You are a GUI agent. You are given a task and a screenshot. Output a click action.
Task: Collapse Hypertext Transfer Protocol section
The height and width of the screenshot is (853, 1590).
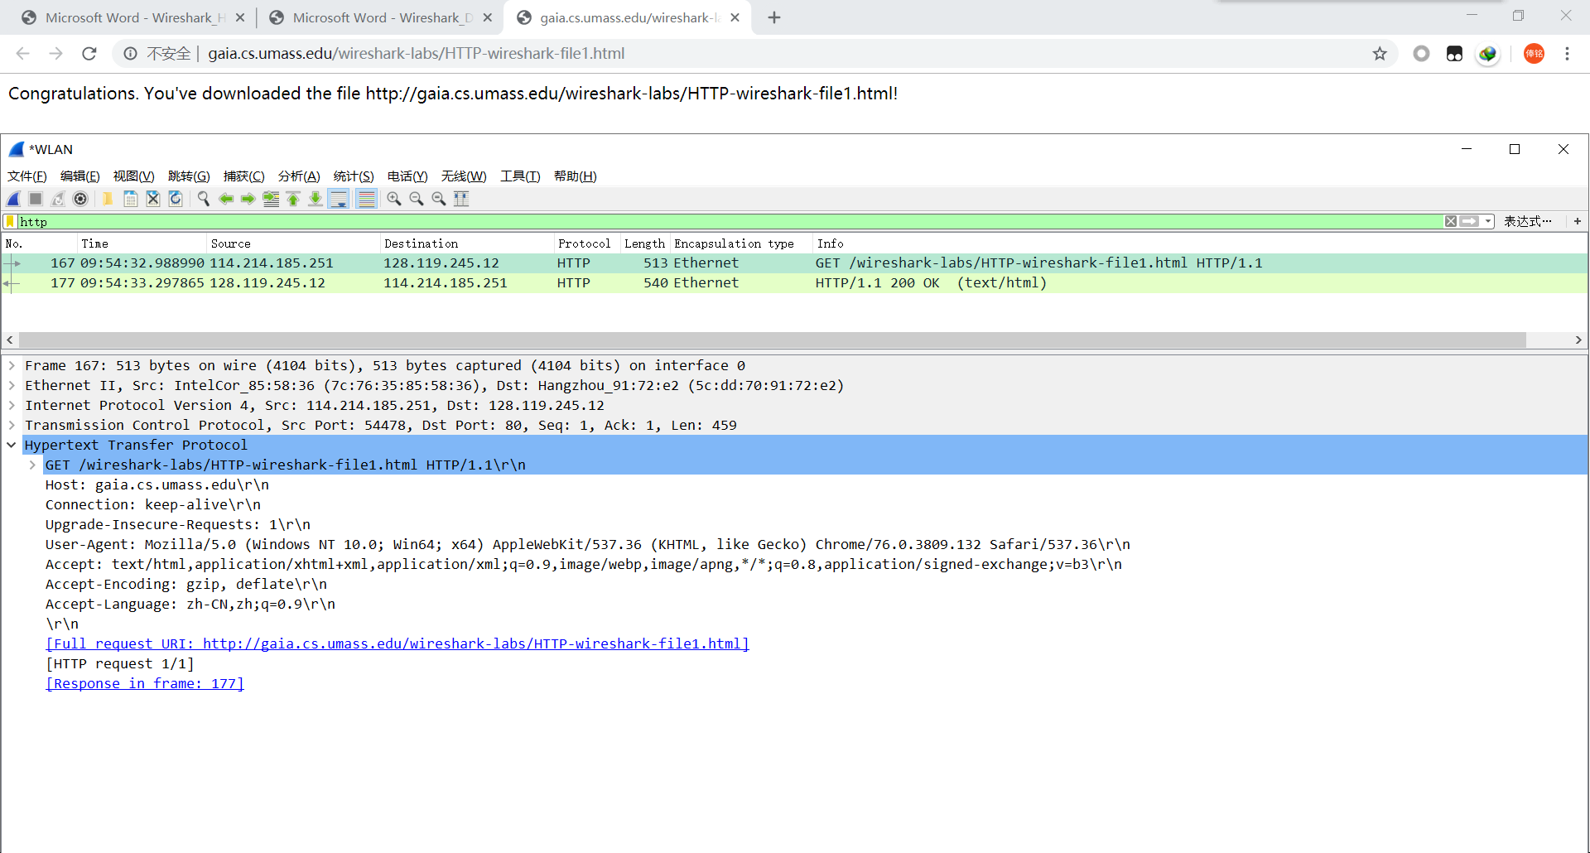tap(12, 445)
